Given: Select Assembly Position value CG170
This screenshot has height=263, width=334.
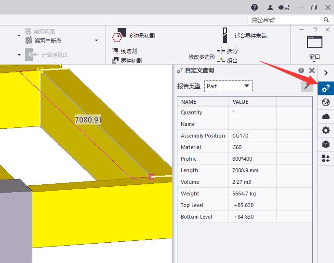Looking at the screenshot, I should [x=240, y=136].
